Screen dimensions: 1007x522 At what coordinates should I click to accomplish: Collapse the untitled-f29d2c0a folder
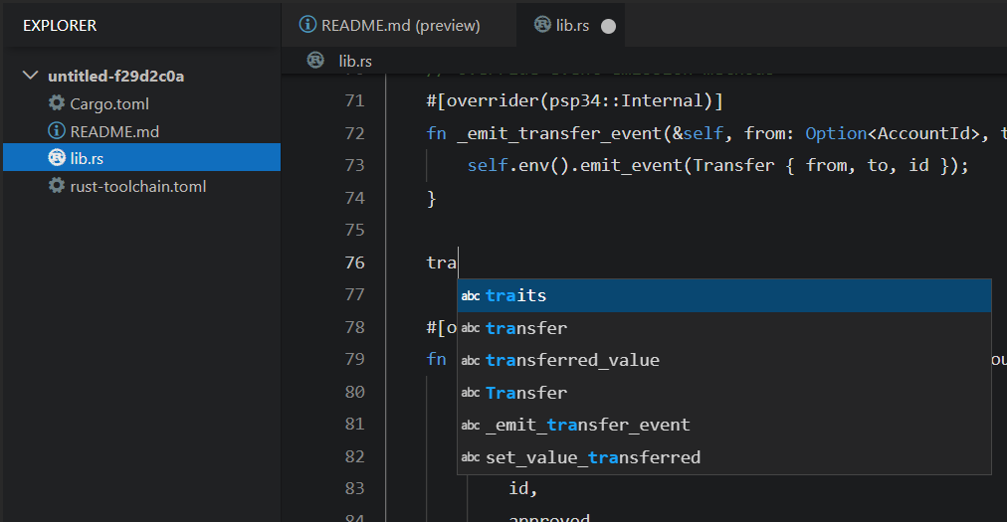coord(31,77)
